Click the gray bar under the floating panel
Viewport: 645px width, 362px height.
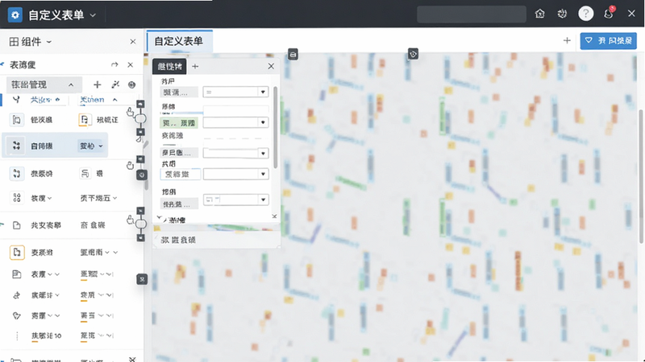[x=217, y=240]
